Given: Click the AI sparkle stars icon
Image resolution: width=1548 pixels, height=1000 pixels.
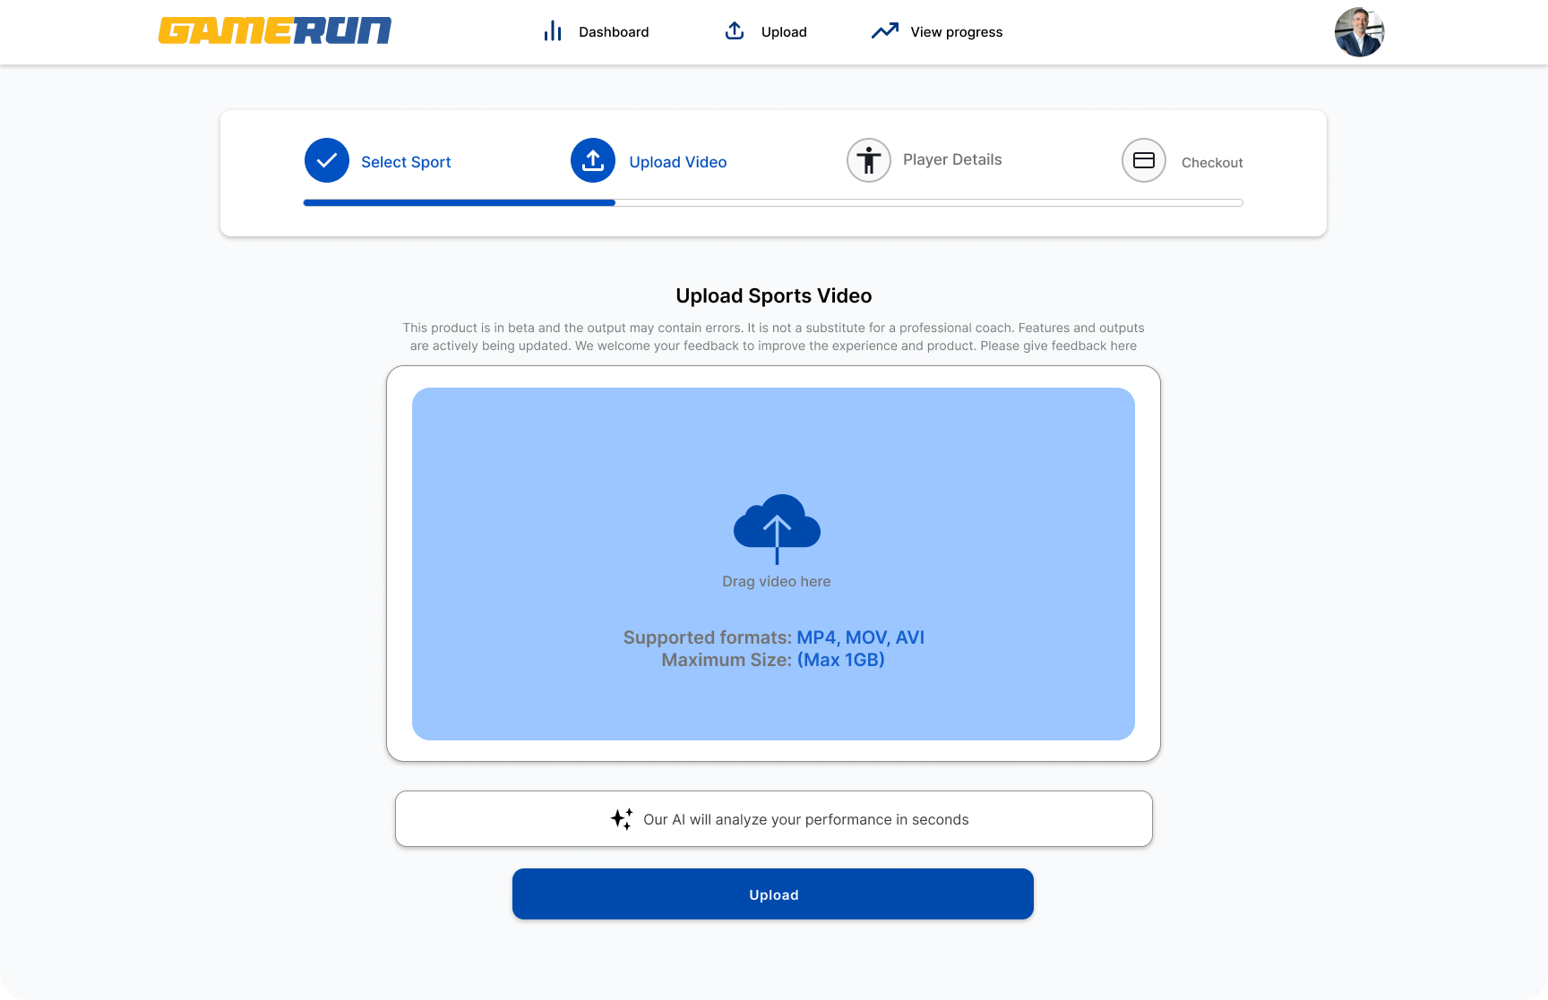Looking at the screenshot, I should point(622,819).
